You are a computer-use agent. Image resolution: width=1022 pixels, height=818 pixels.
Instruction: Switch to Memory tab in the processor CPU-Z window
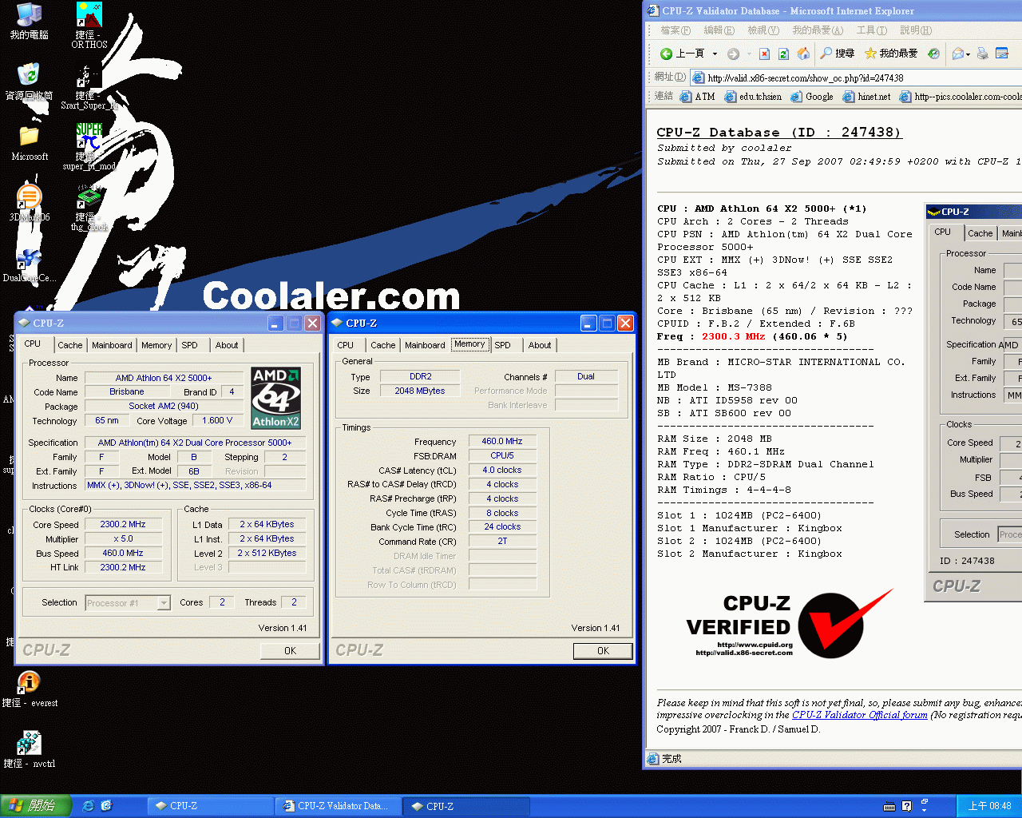click(156, 345)
